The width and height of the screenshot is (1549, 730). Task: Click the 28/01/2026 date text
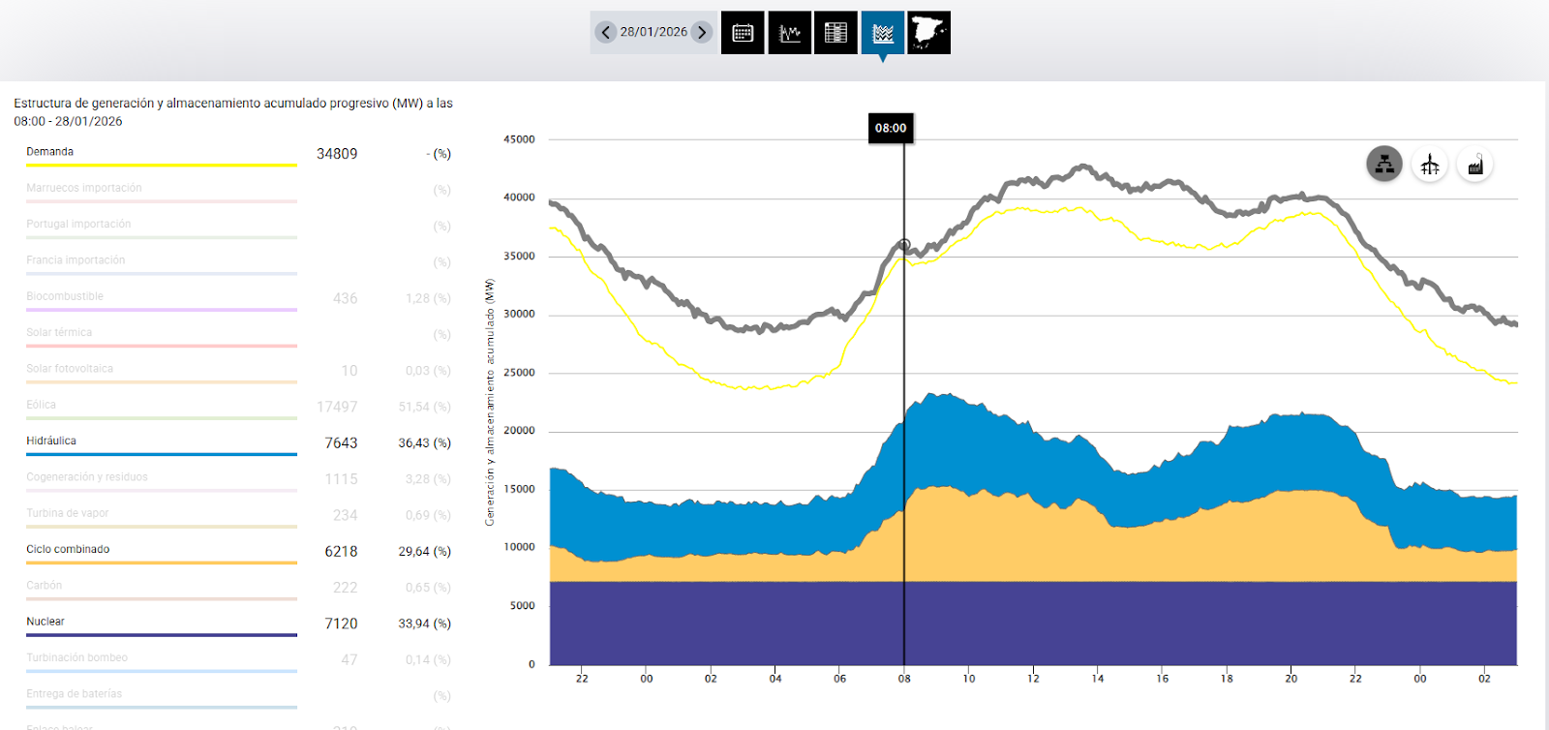[653, 32]
